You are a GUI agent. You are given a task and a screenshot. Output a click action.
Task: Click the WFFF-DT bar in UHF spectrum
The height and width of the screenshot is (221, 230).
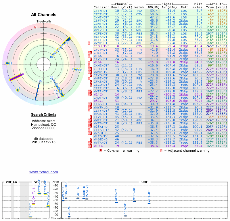point(149,203)
